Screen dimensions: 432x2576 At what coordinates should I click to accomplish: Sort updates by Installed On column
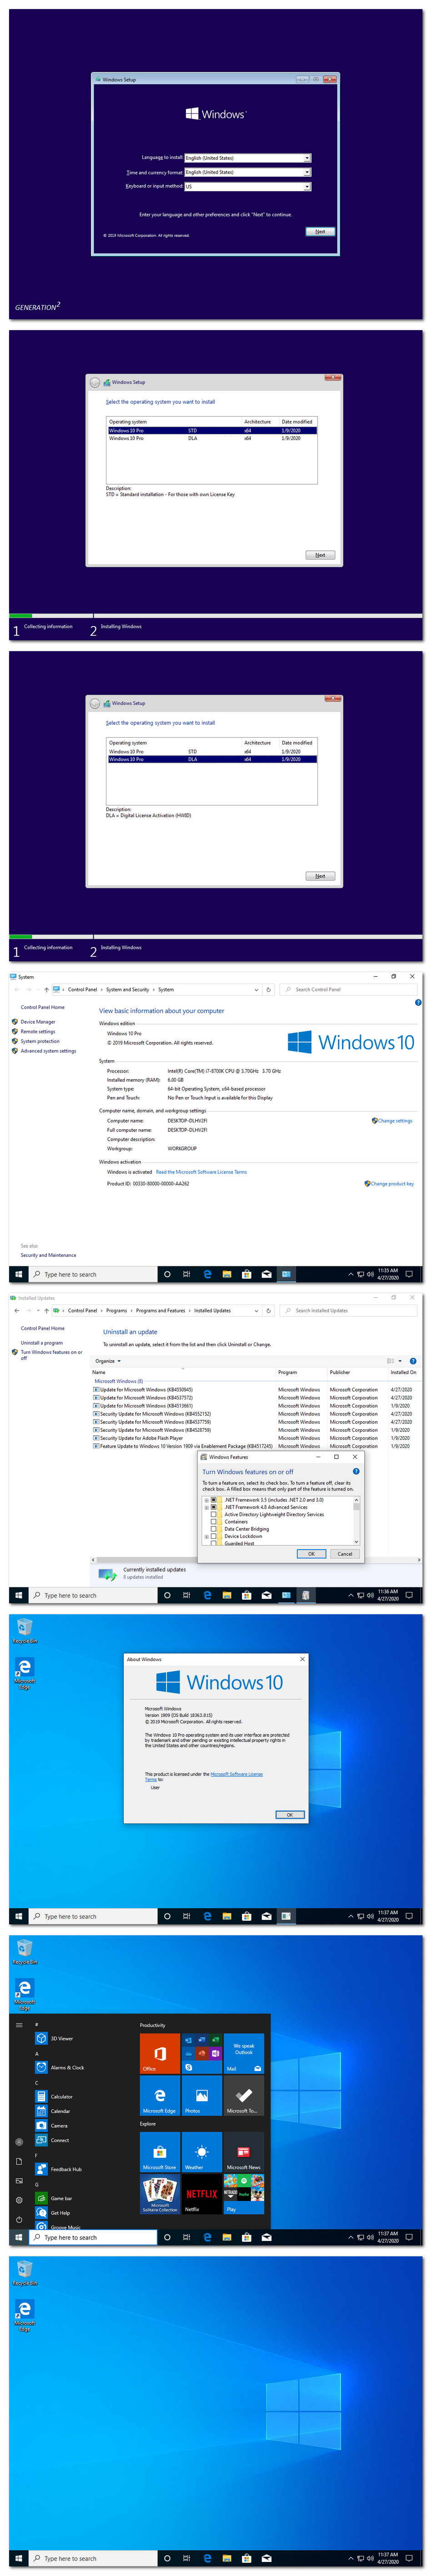coord(403,1372)
